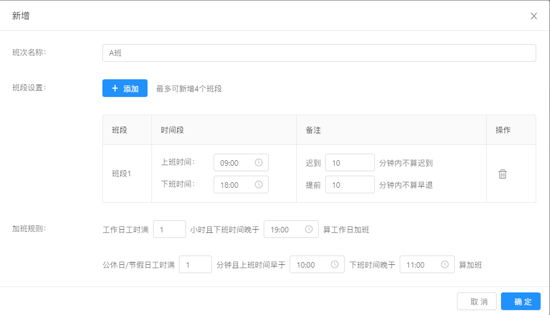Click the 公休日/节假日工时满 minutes input

pyautogui.click(x=195, y=264)
